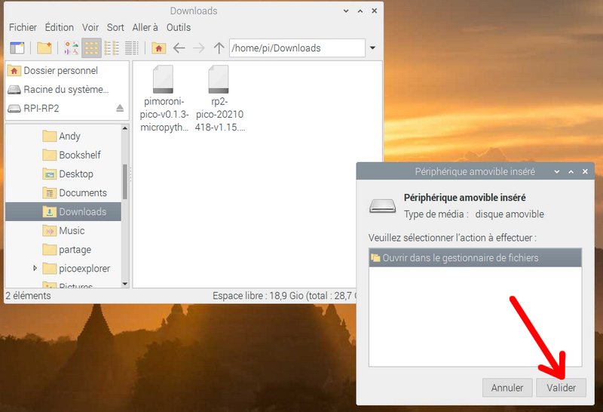Image resolution: width=603 pixels, height=412 pixels.
Task: Open the Voir menu
Action: click(x=90, y=27)
